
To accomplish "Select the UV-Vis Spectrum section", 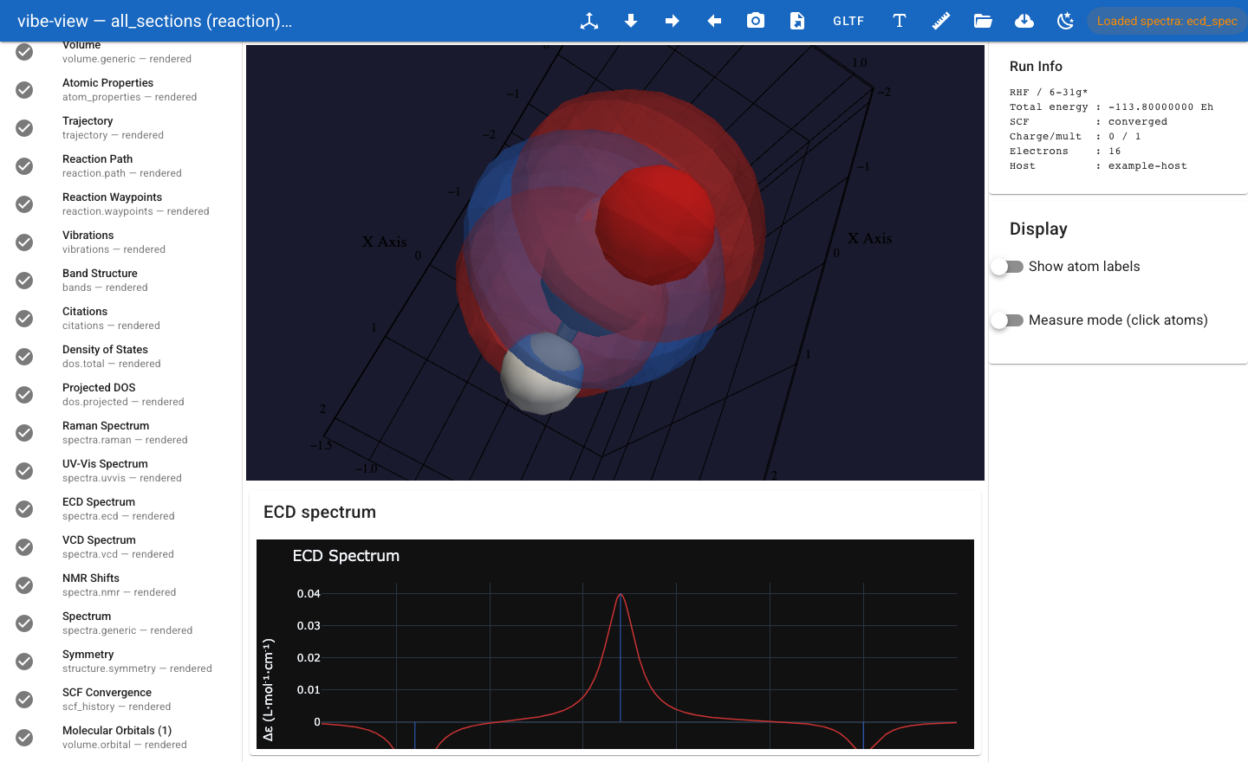I will pyautogui.click(x=121, y=471).
